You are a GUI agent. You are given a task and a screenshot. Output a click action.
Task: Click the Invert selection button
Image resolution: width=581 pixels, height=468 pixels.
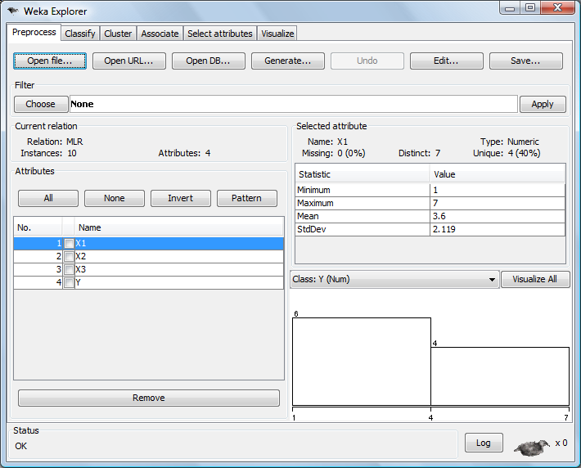point(181,198)
